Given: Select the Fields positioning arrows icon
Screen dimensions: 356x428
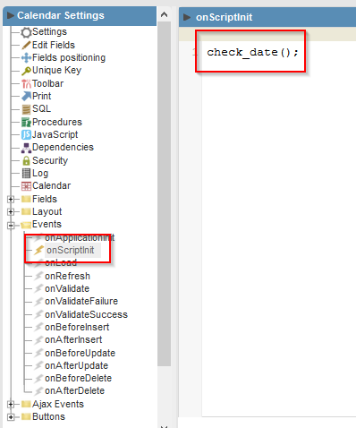Looking at the screenshot, I should pos(26,57).
